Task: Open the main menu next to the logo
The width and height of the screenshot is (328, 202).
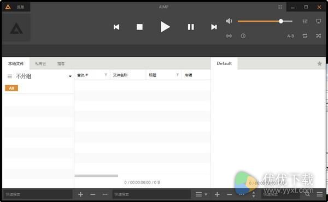Action: [x=20, y=7]
